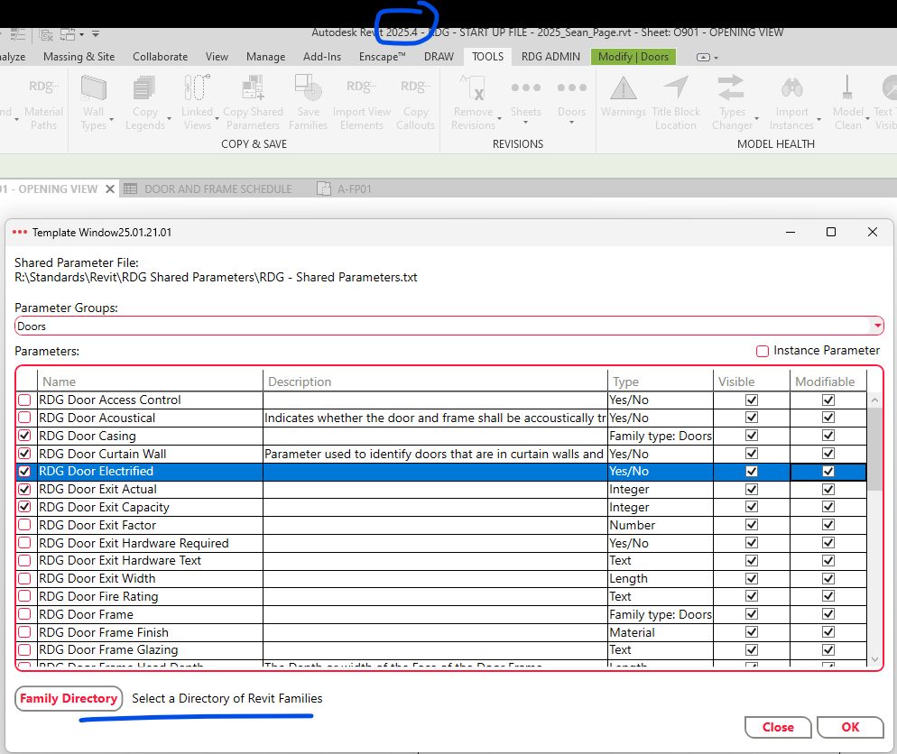Uncheck RDG Door Exit Actual row

(x=24, y=490)
